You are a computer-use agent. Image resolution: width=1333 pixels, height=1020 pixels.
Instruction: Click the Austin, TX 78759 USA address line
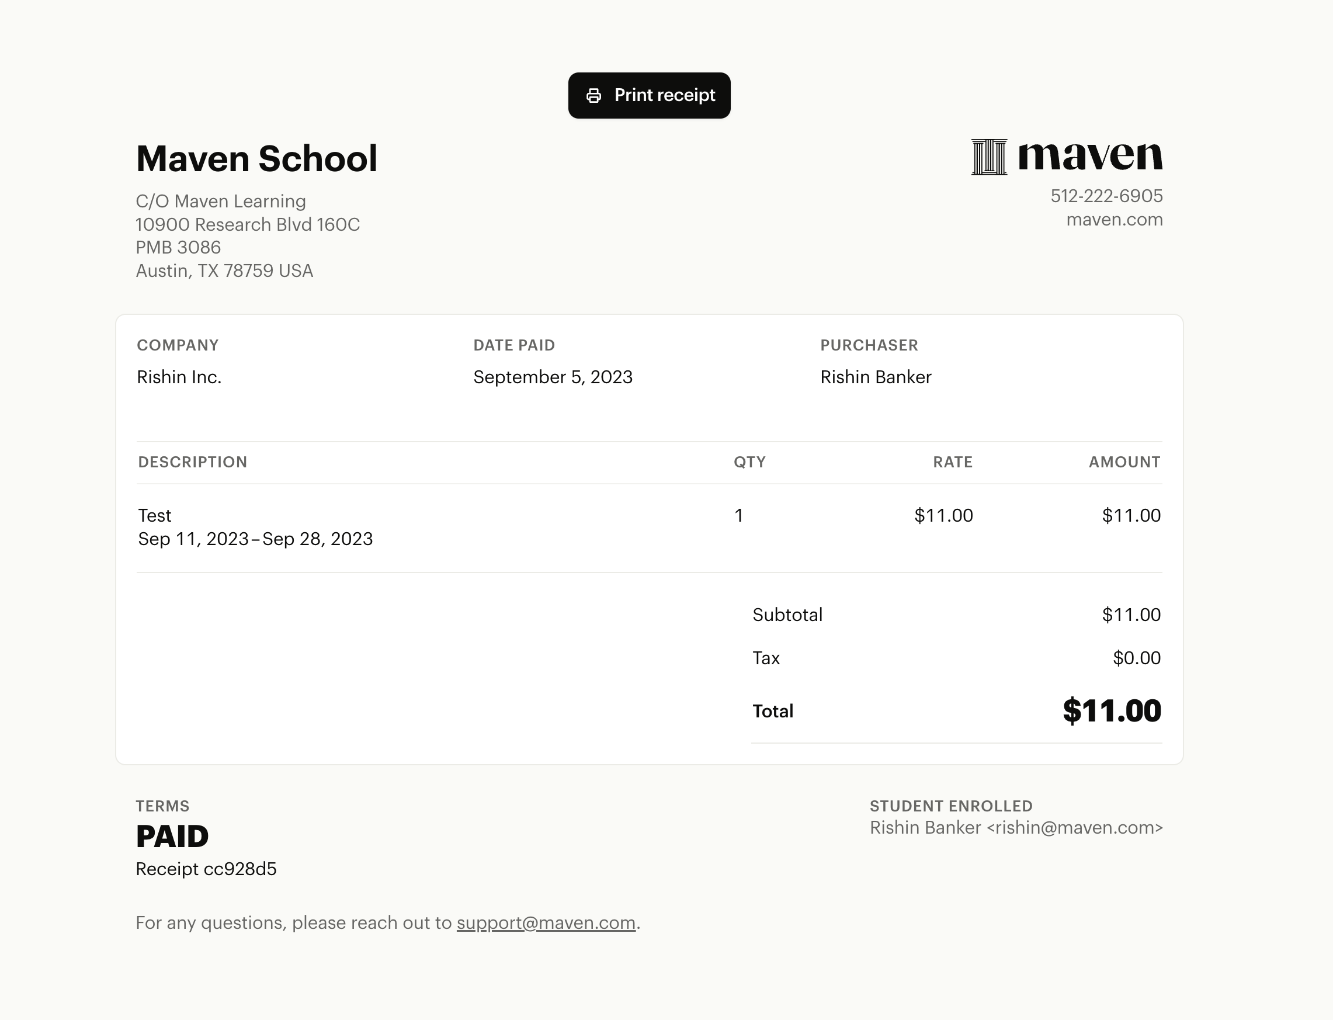click(x=224, y=271)
